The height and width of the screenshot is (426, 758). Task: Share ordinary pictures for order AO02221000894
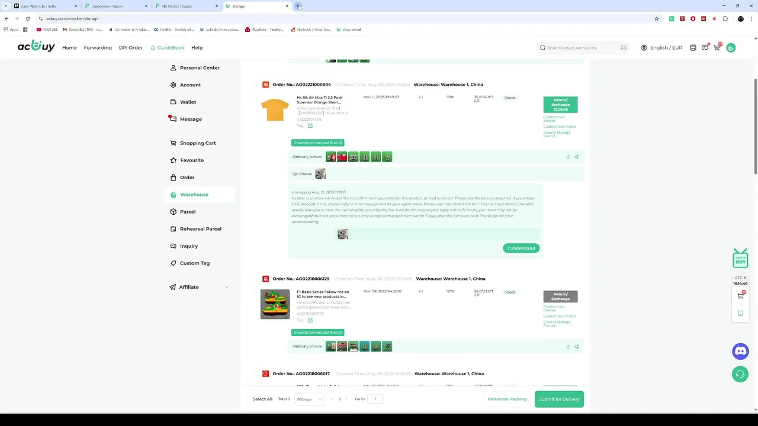[576, 157]
